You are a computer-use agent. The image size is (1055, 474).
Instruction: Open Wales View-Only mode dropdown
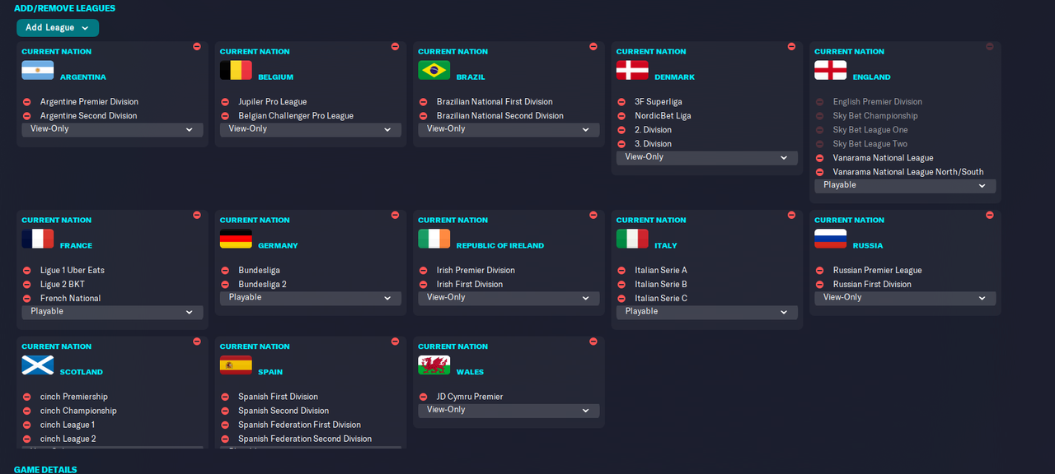point(509,410)
